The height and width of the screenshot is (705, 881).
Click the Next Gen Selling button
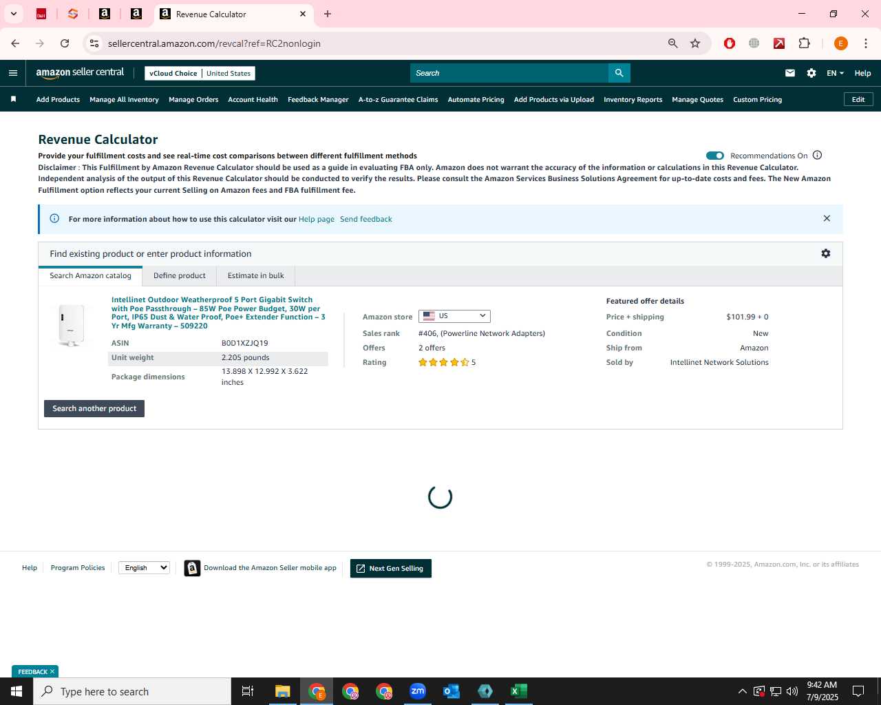pos(391,568)
